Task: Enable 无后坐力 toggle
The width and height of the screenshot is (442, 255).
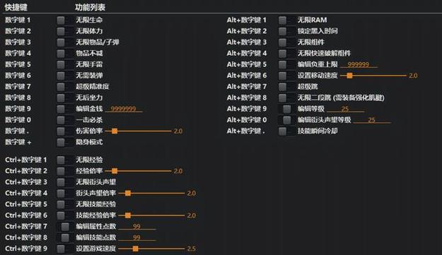Action: 64,97
